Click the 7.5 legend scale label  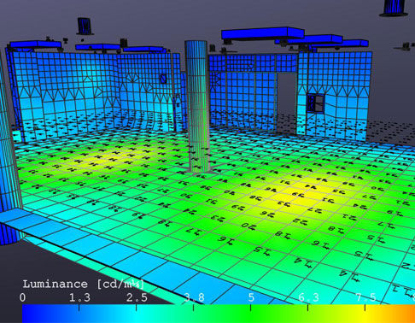pyautogui.click(x=366, y=297)
